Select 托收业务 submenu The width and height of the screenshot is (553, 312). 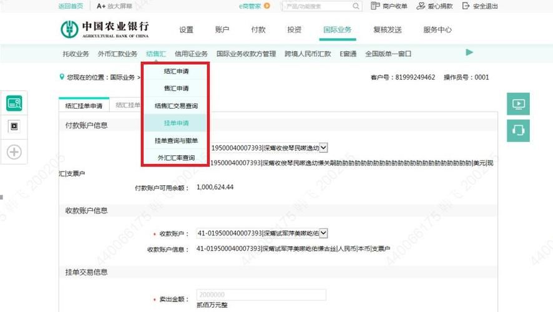[76, 54]
